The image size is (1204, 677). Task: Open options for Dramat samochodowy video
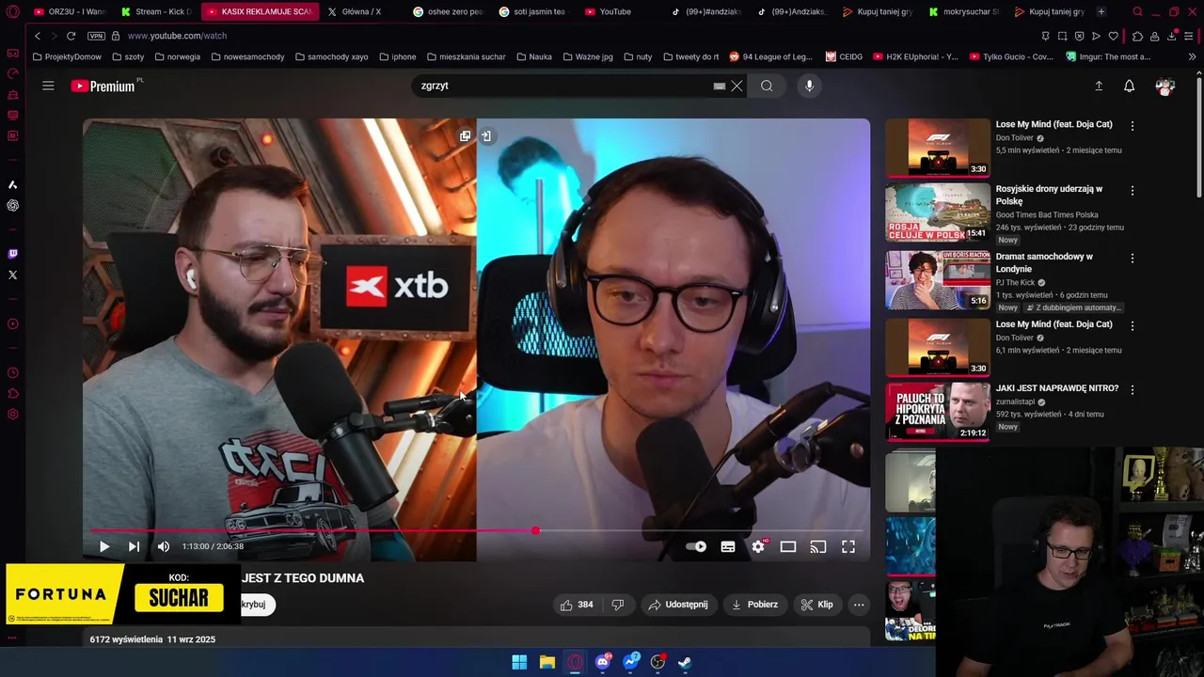1133,259
